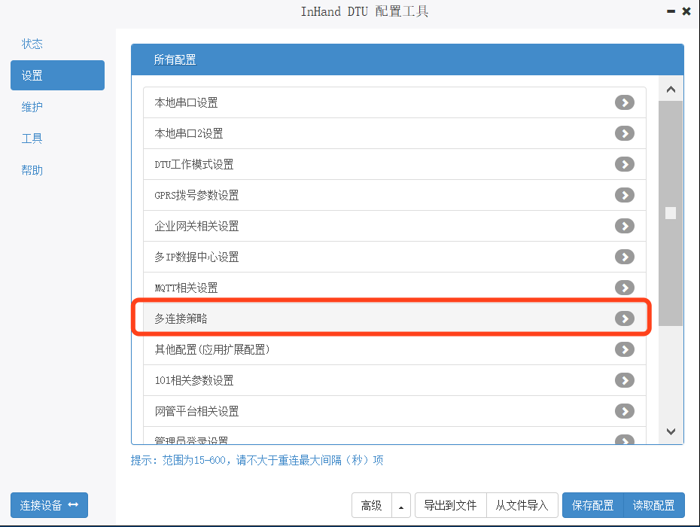
Task: Click arrow icon beside 本地串口设置
Action: [624, 102]
